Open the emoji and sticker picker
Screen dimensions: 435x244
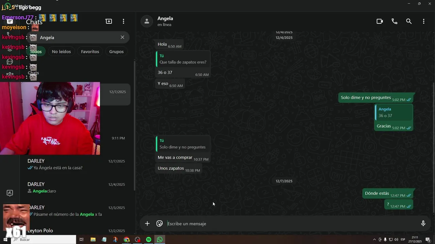pos(159,223)
